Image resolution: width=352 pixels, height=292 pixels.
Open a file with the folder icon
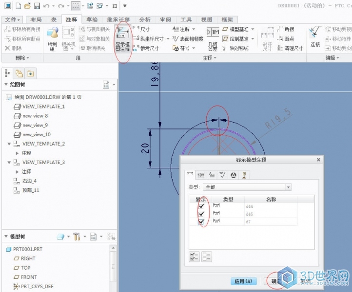(27, 6)
